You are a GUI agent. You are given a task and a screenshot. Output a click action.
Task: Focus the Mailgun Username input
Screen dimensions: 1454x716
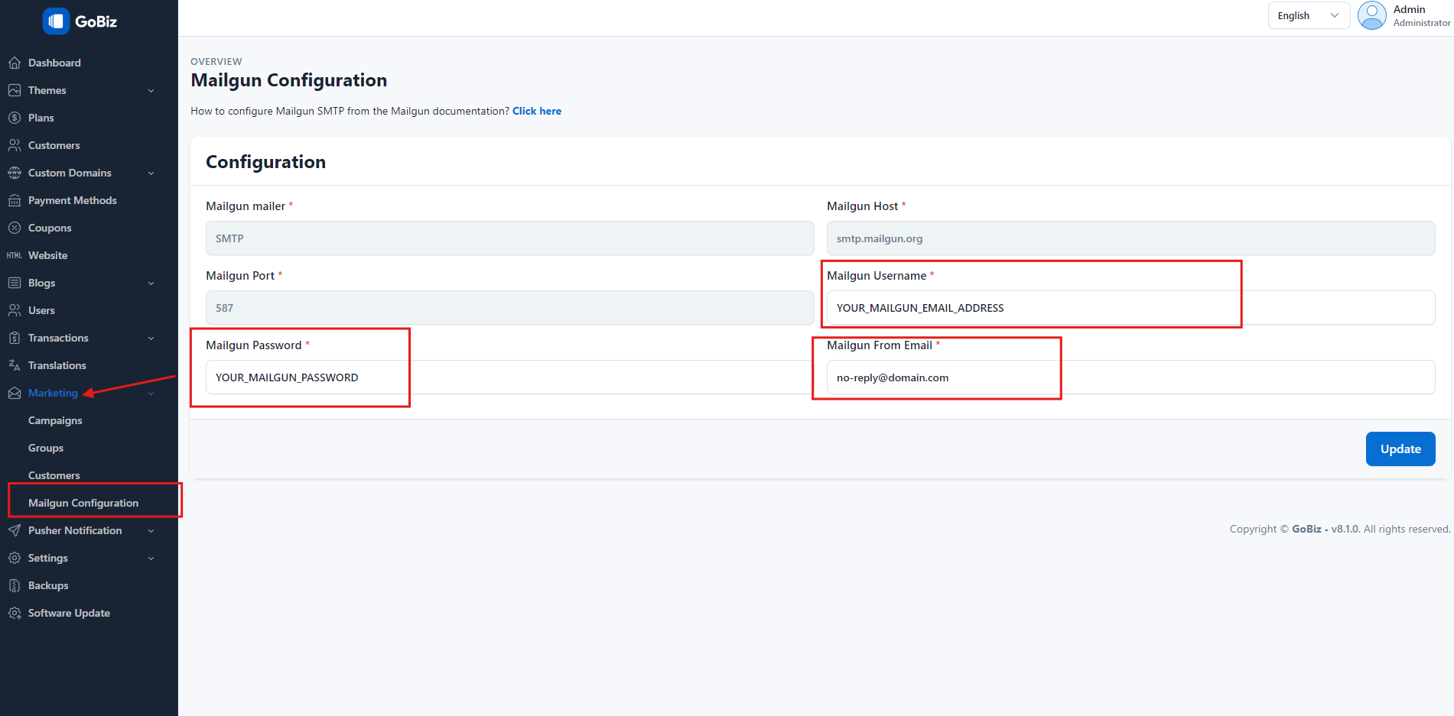coord(1130,308)
